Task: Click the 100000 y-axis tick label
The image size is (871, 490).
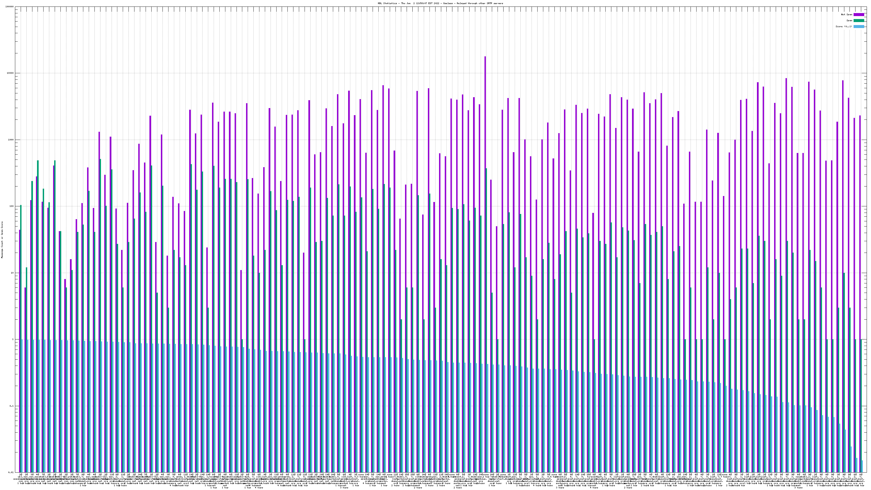Action: pyautogui.click(x=10, y=7)
